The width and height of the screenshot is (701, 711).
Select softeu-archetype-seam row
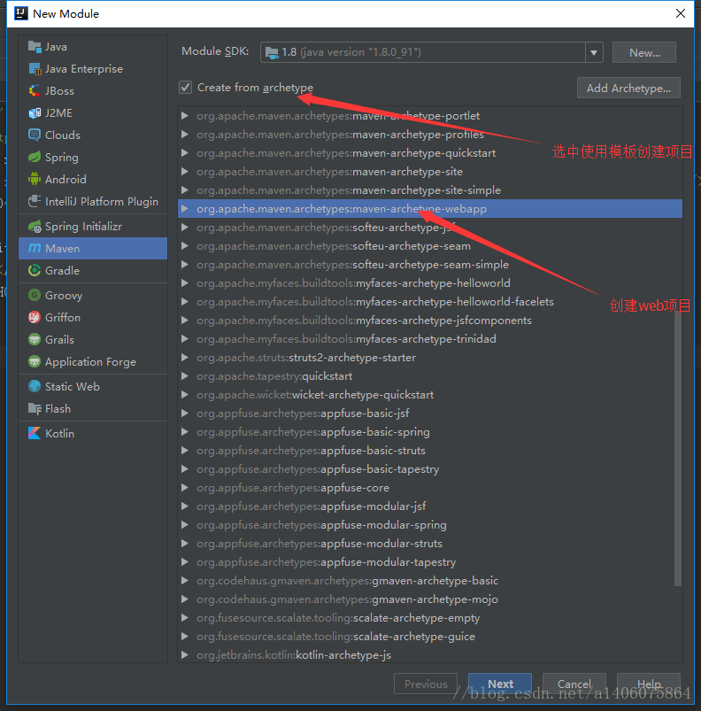[430, 246]
